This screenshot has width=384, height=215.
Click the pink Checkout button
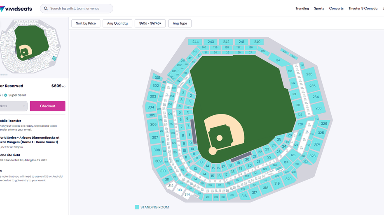click(47, 106)
